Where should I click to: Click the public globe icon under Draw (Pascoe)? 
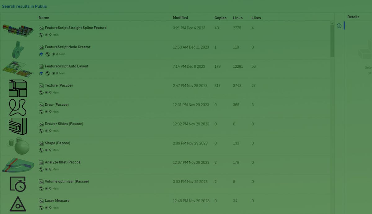41,112
